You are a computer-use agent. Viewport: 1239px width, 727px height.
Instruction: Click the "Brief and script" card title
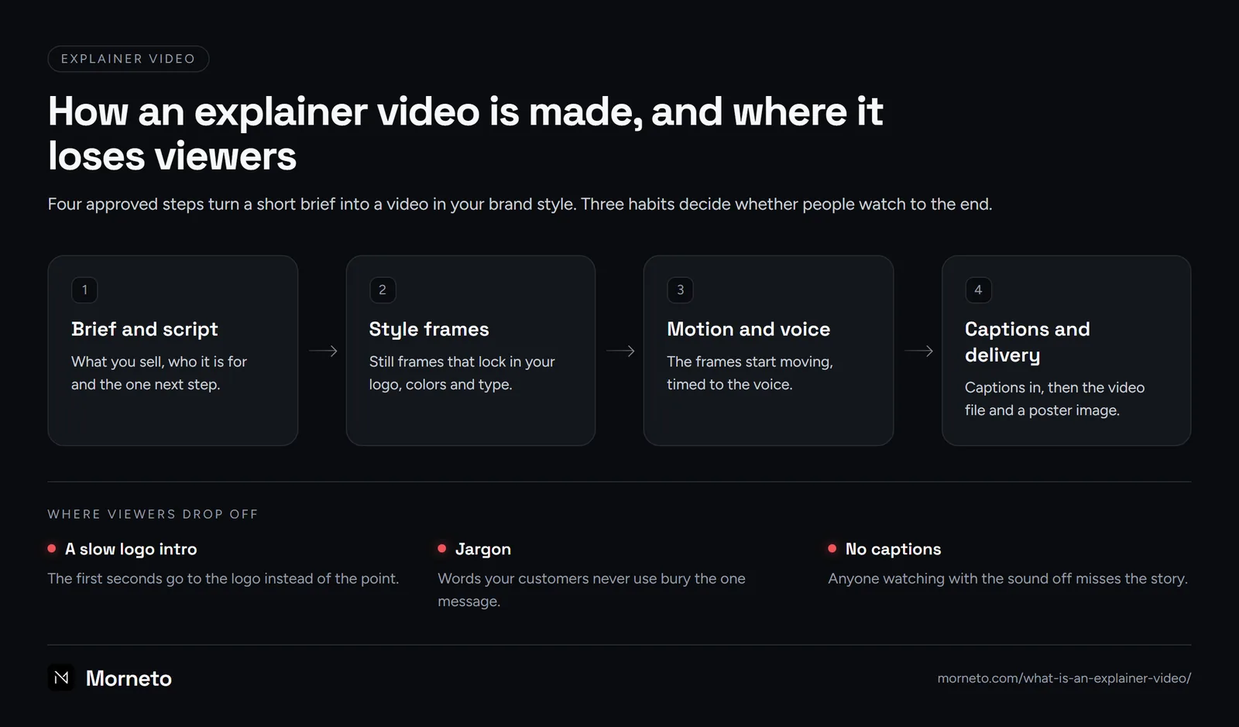pyautogui.click(x=145, y=329)
